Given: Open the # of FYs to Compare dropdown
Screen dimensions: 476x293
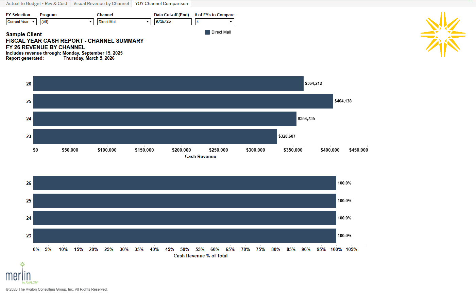Looking at the screenshot, I should 215,22.
